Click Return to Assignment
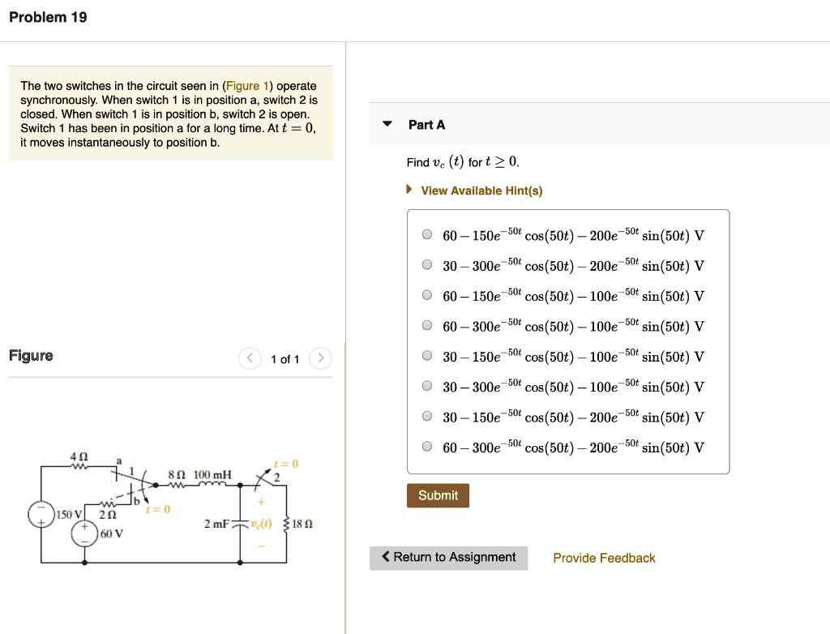 [449, 557]
